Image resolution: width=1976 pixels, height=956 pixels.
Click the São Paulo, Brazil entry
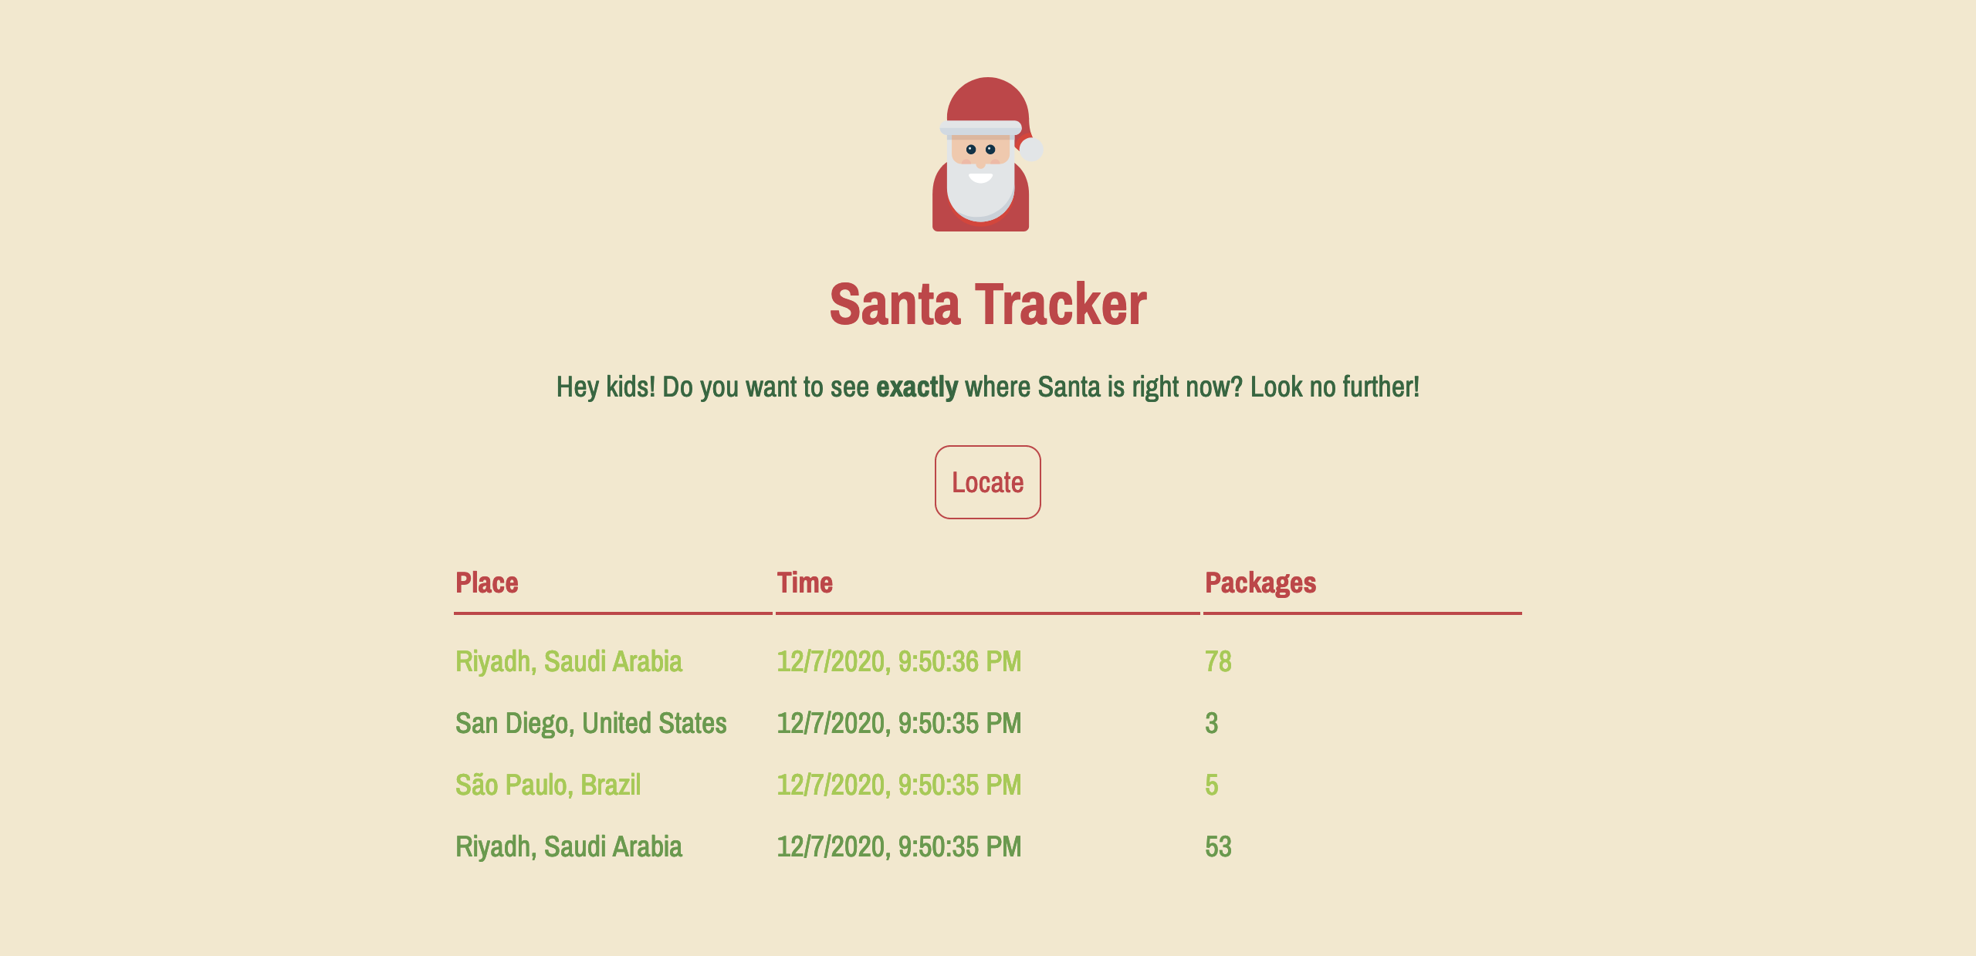(549, 785)
